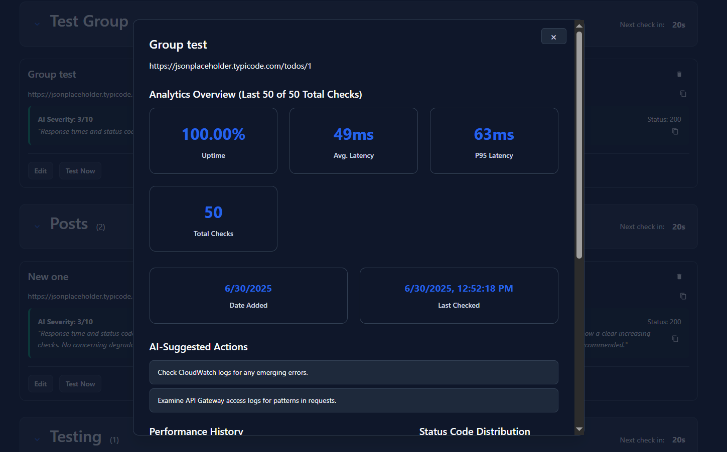This screenshot has width=727, height=452.
Task: Click Status: 200 on New one card
Action: coord(664,322)
